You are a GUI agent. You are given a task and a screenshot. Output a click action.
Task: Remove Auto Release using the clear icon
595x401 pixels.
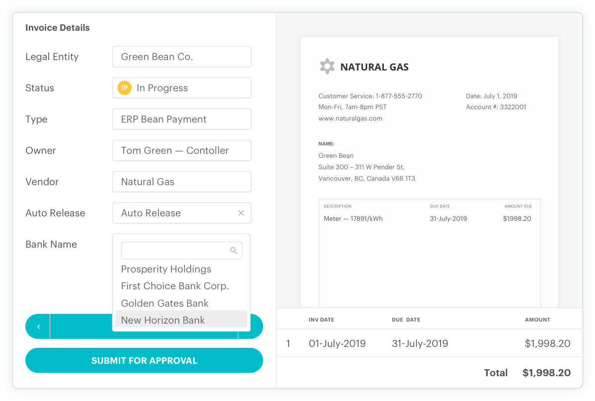click(241, 213)
